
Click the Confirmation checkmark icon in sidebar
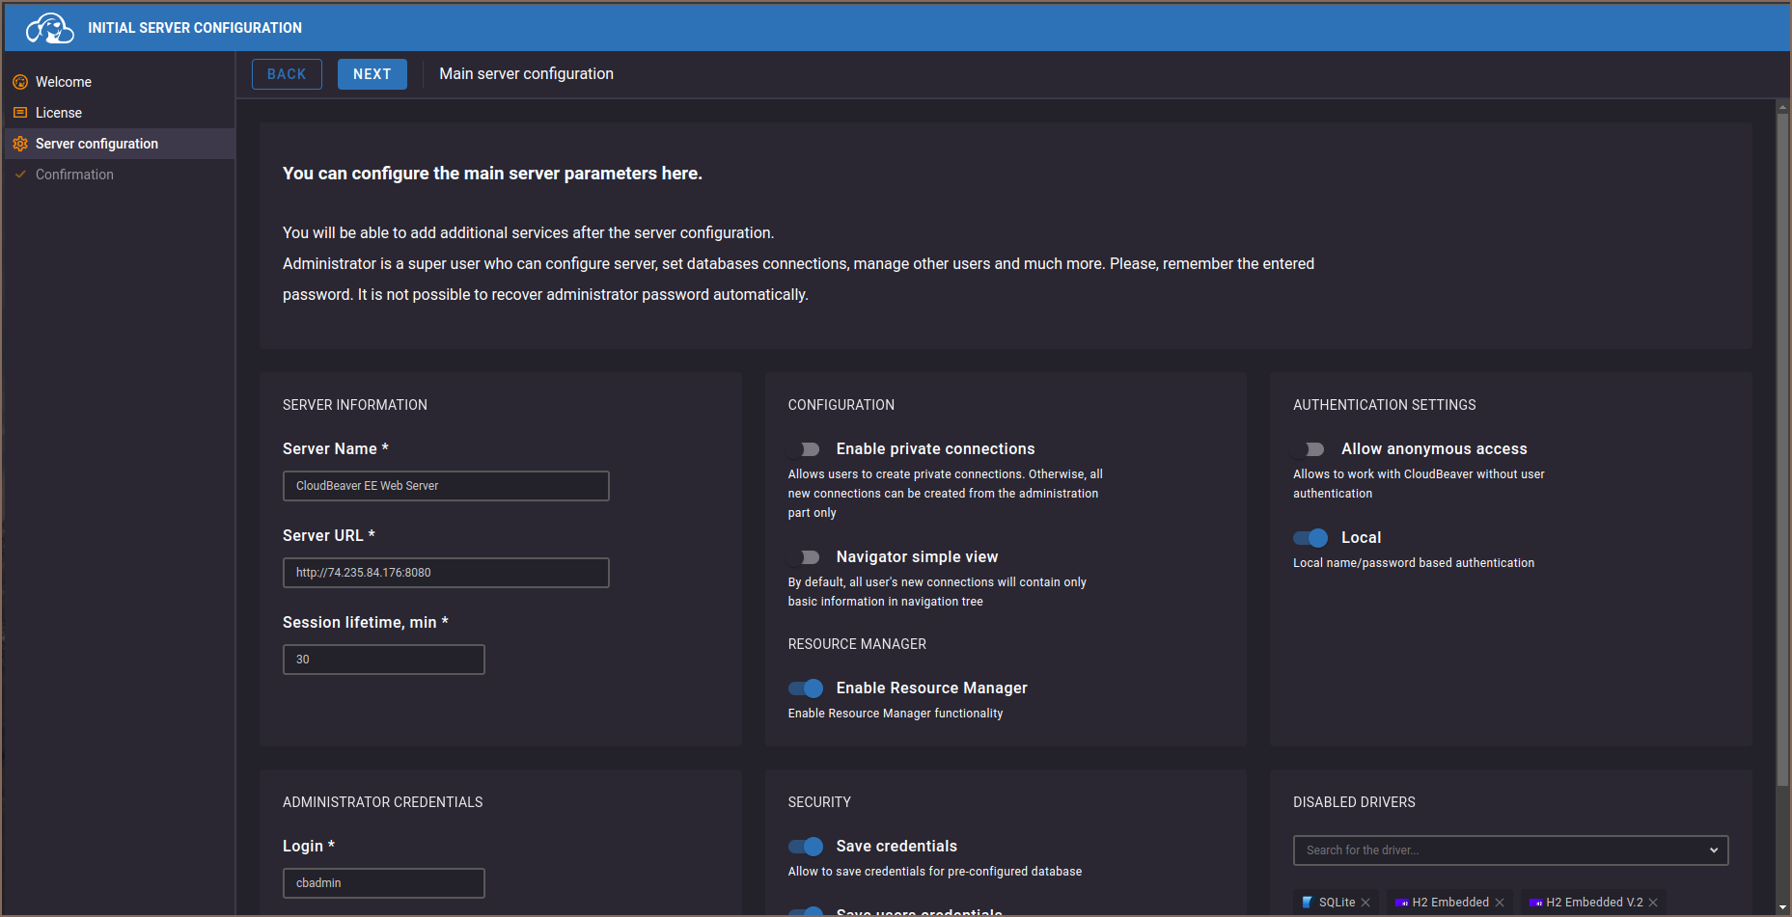[x=20, y=175]
